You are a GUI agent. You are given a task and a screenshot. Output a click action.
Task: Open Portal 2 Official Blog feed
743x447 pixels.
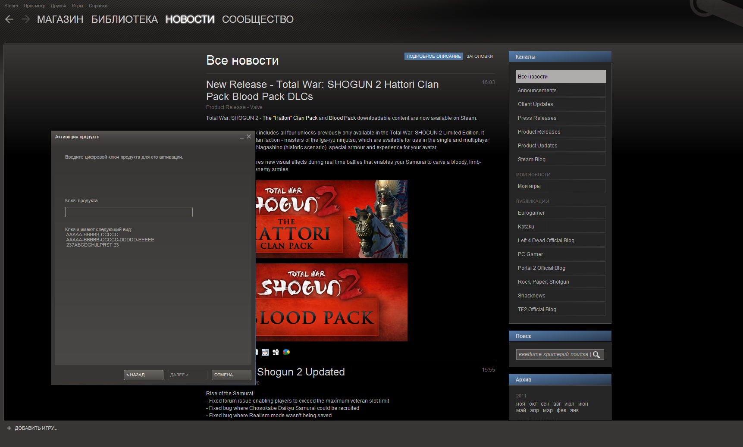click(x=561, y=268)
